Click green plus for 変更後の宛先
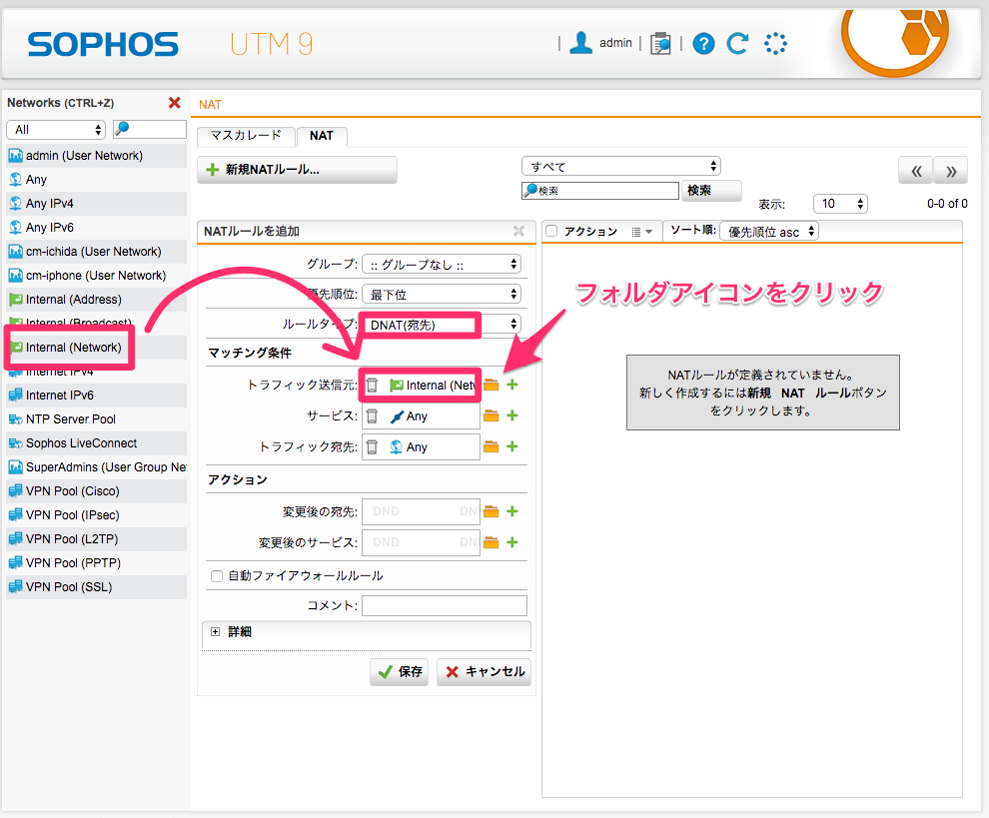This screenshot has height=818, width=989. (512, 511)
